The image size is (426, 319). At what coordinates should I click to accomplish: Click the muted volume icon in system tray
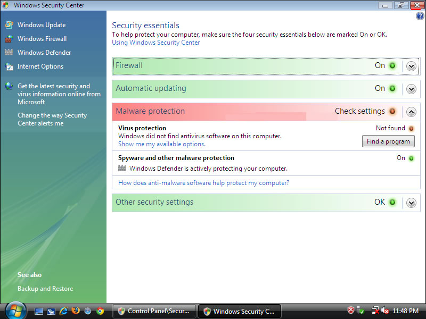[385, 310]
